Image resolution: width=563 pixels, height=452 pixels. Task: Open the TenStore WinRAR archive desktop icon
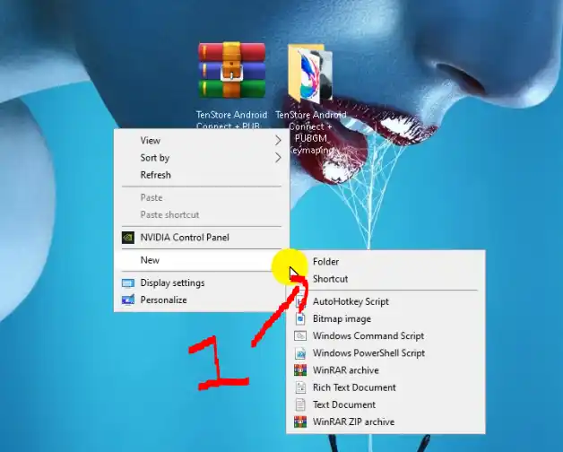point(231,72)
